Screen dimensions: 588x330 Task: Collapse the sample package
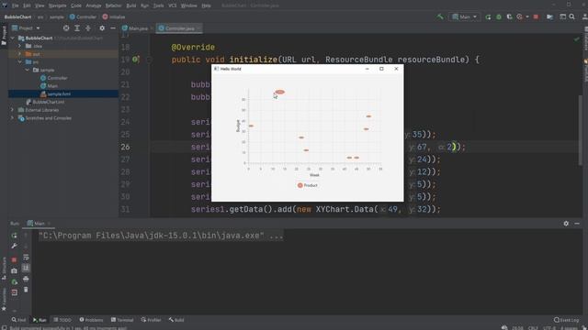28,70
